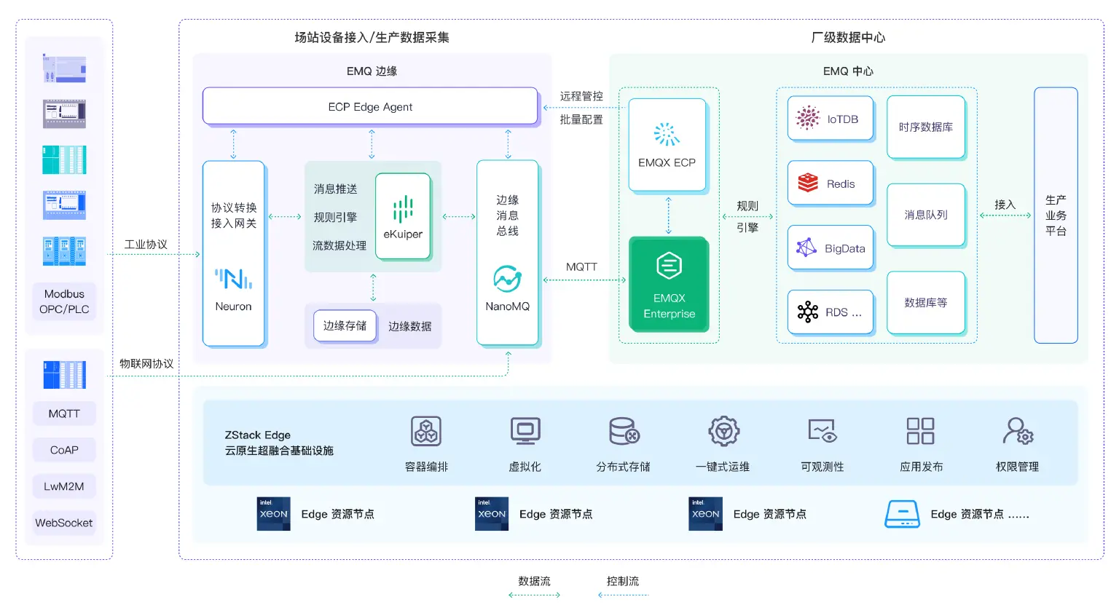Click the ECP Edge Agent bar
The width and height of the screenshot is (1119, 613).
click(370, 106)
